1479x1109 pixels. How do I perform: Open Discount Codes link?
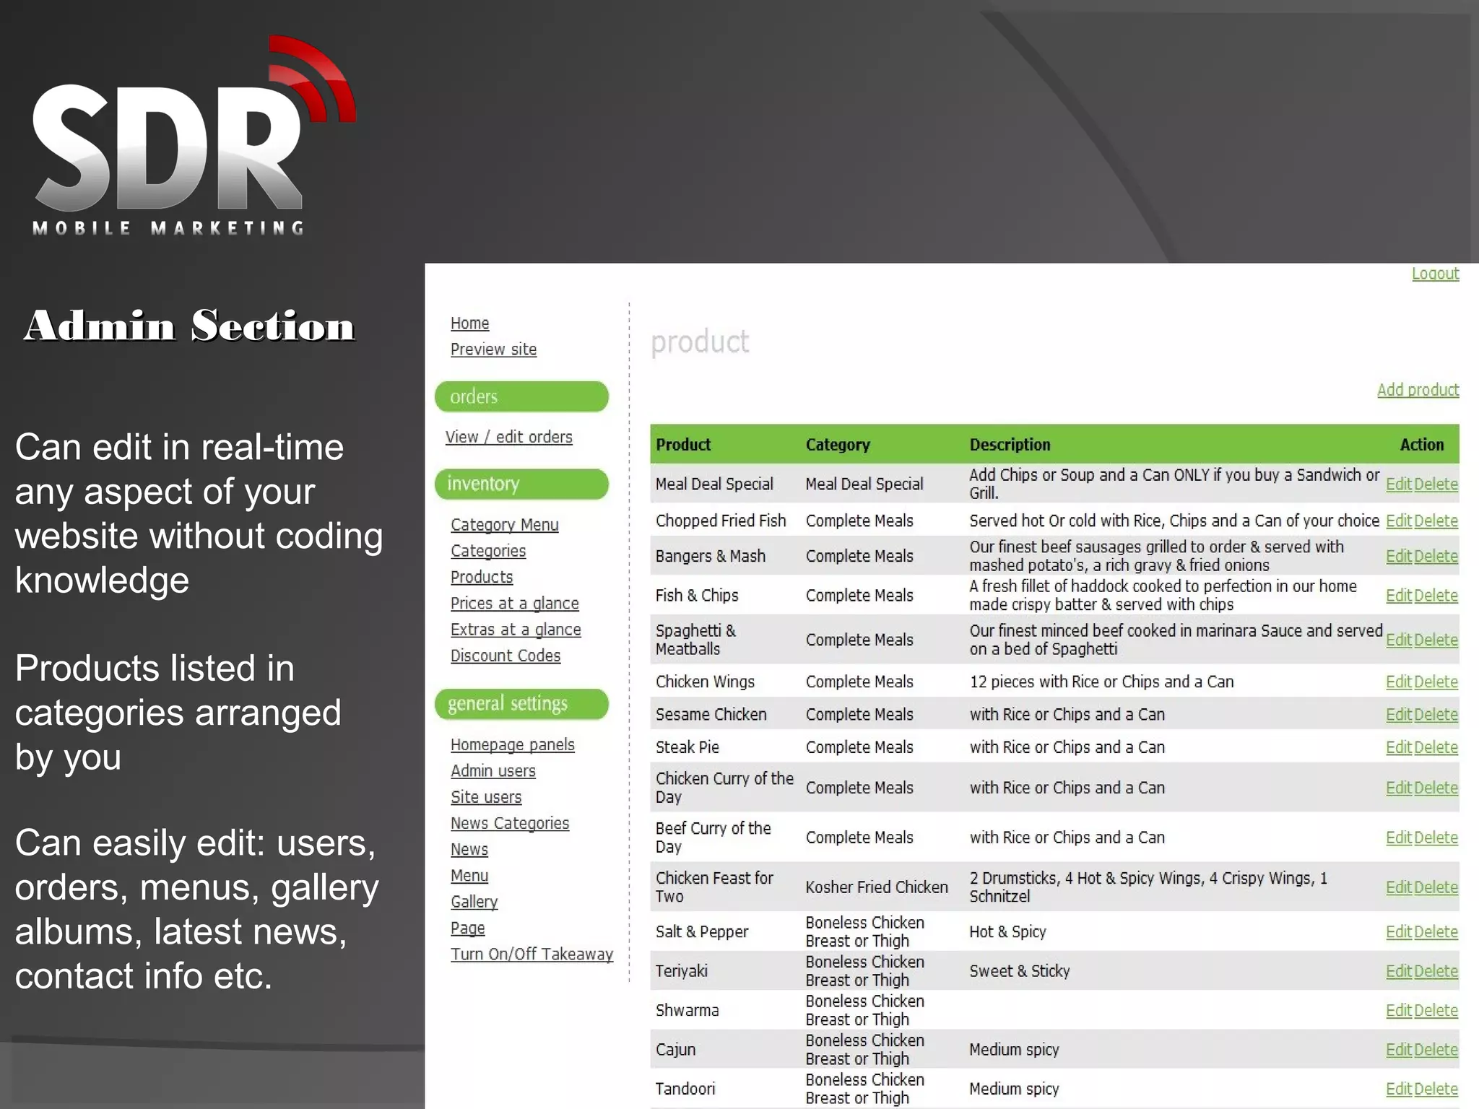pyautogui.click(x=505, y=656)
